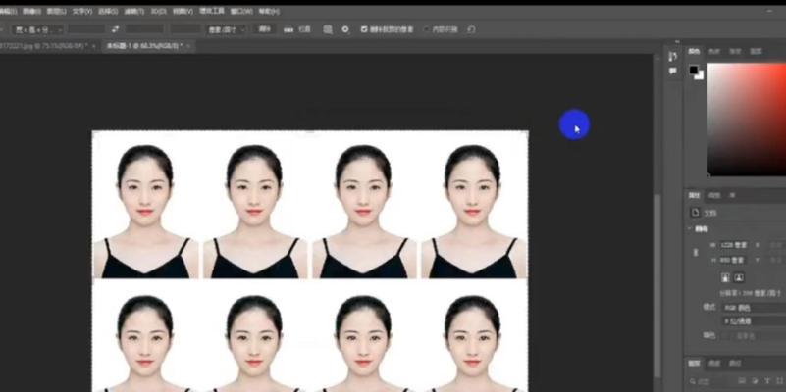Toggle Delete Cropped Pixels (删除裁剪的像素) checkbox
The width and height of the screenshot is (786, 392).
pos(364,29)
